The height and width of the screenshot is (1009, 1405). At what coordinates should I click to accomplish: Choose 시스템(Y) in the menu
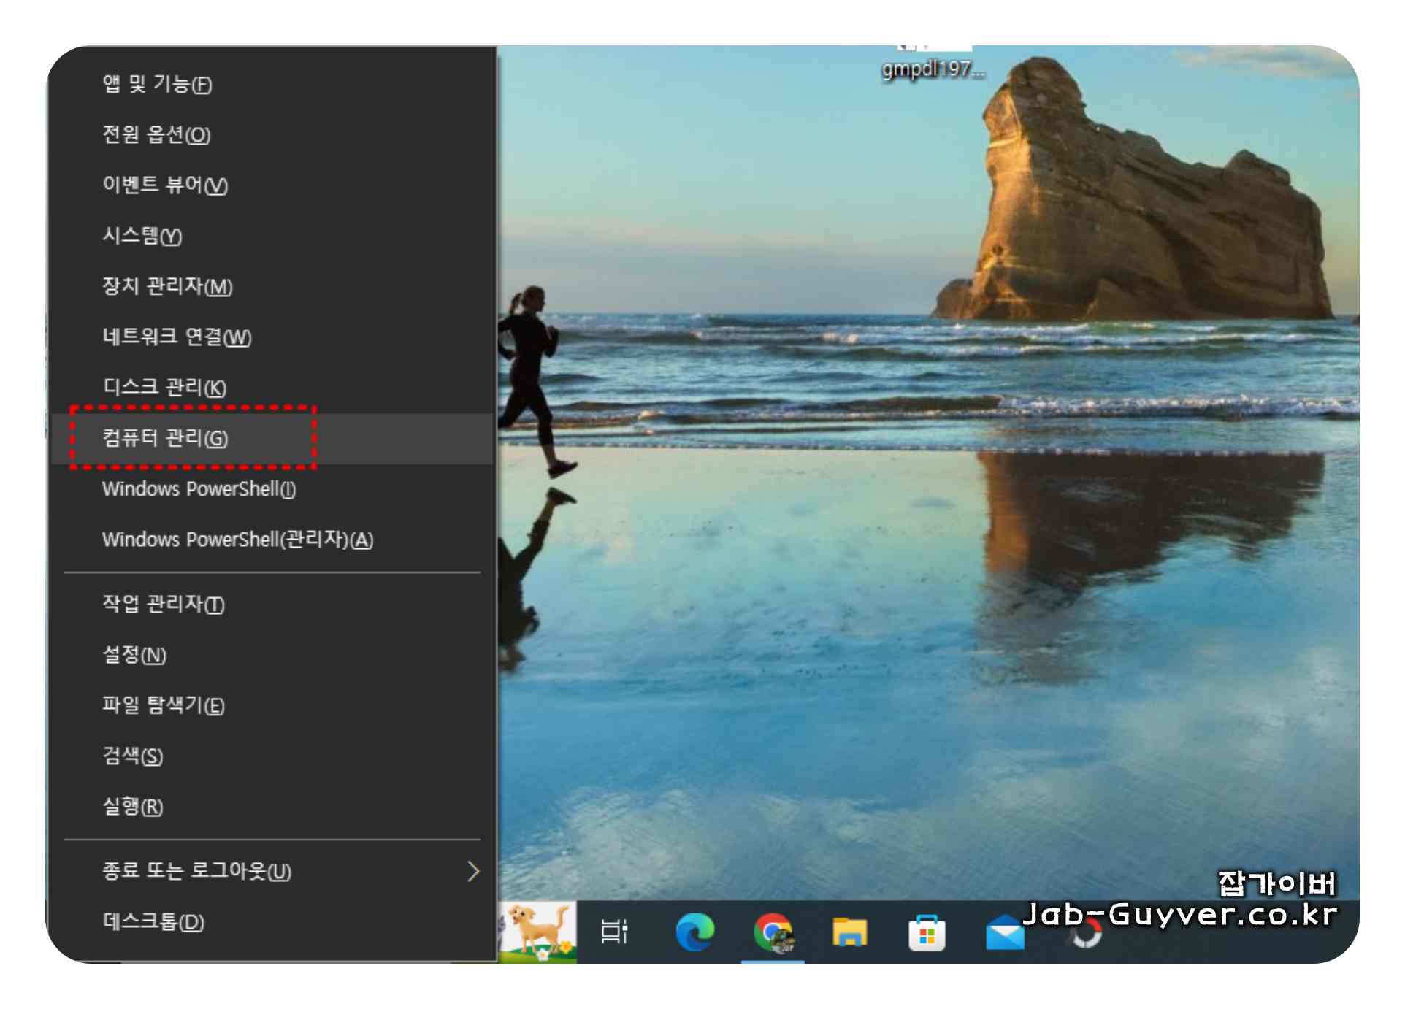(273, 235)
